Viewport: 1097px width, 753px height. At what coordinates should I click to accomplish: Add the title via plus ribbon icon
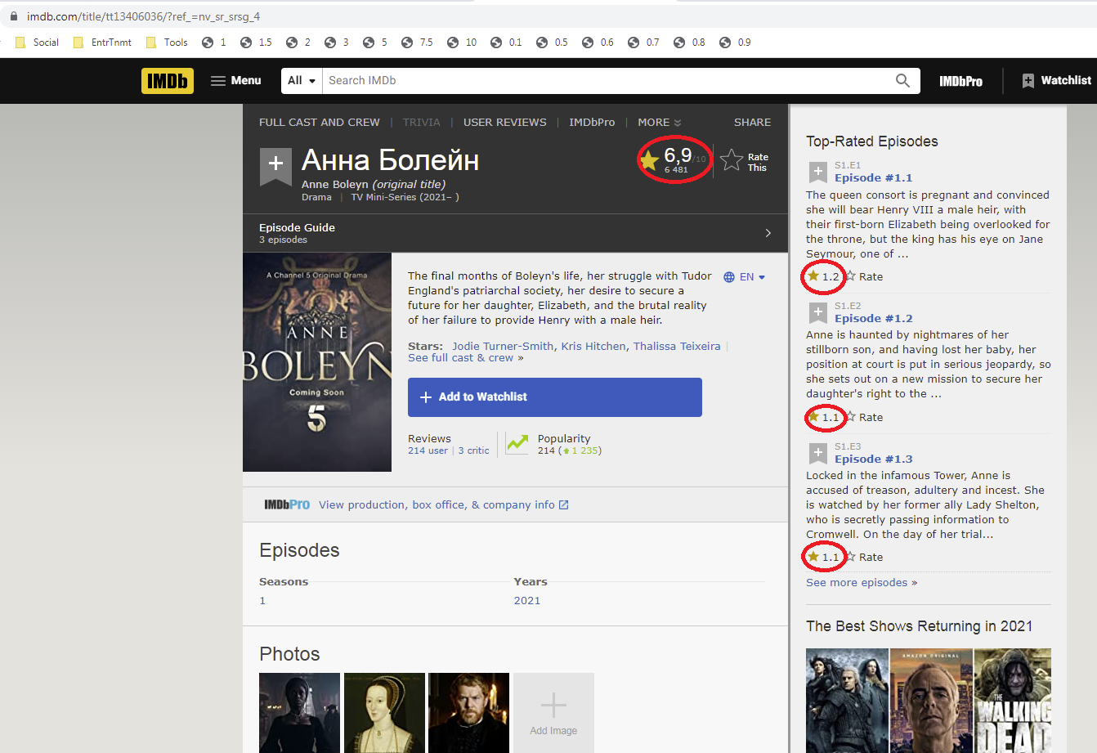coord(275,165)
